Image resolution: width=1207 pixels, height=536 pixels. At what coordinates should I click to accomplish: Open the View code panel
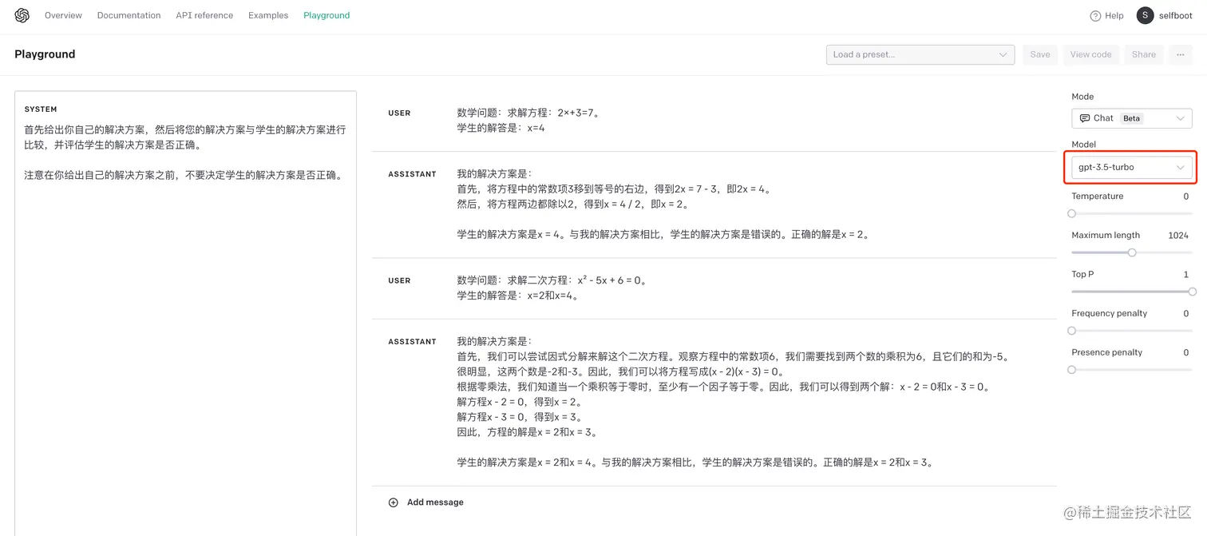click(x=1090, y=54)
